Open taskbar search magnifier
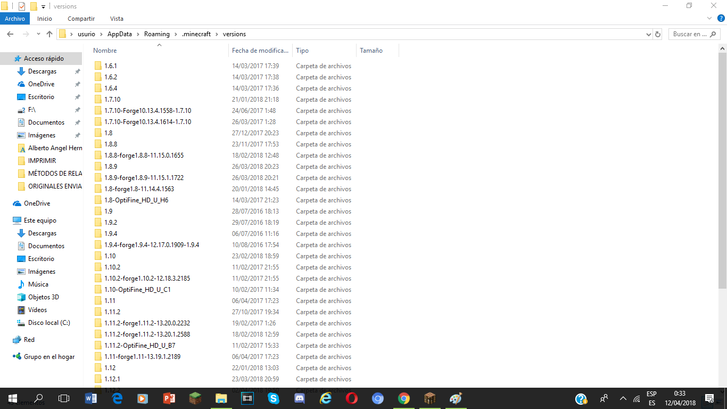 point(38,398)
